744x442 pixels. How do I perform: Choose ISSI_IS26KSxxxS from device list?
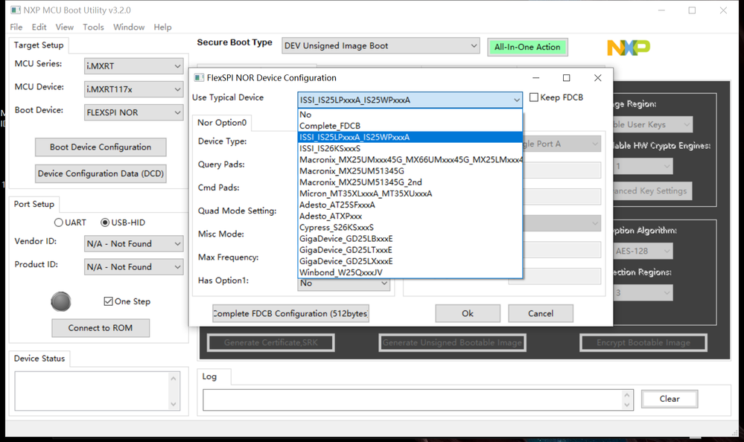click(410, 148)
